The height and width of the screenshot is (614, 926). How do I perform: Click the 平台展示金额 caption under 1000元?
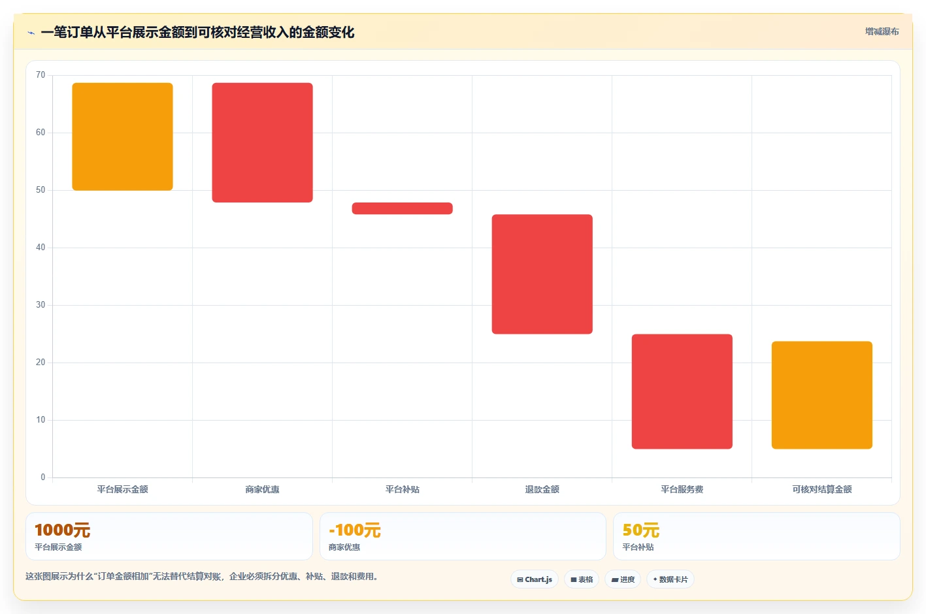pos(58,547)
